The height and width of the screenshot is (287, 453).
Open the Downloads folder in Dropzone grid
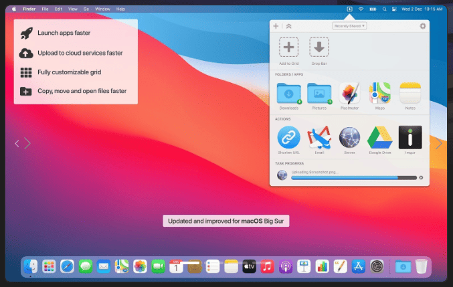coord(288,93)
